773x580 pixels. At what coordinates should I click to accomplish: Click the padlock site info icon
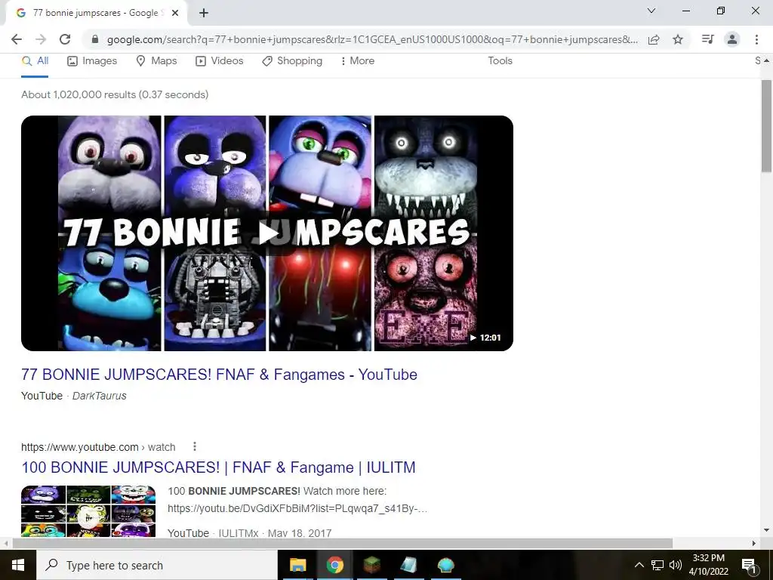95,39
